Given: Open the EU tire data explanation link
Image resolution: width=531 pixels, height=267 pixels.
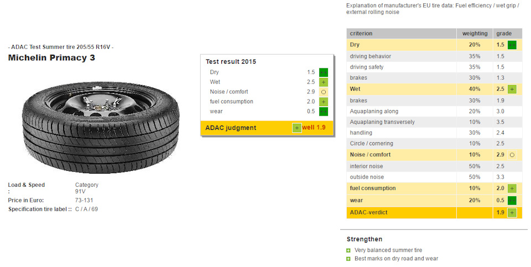Looking at the screenshot, I should click(x=433, y=9).
